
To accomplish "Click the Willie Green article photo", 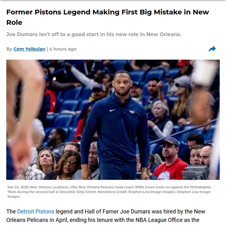I will point(113,120).
